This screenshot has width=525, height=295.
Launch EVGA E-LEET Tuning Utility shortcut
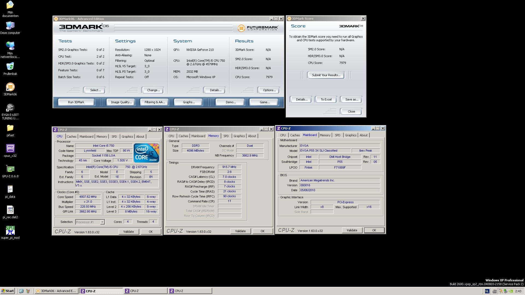pos(10,112)
